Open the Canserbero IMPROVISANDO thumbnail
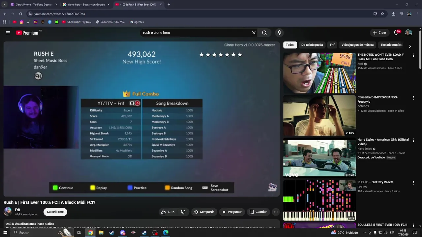Screen dimensions: 422x237 (319, 116)
